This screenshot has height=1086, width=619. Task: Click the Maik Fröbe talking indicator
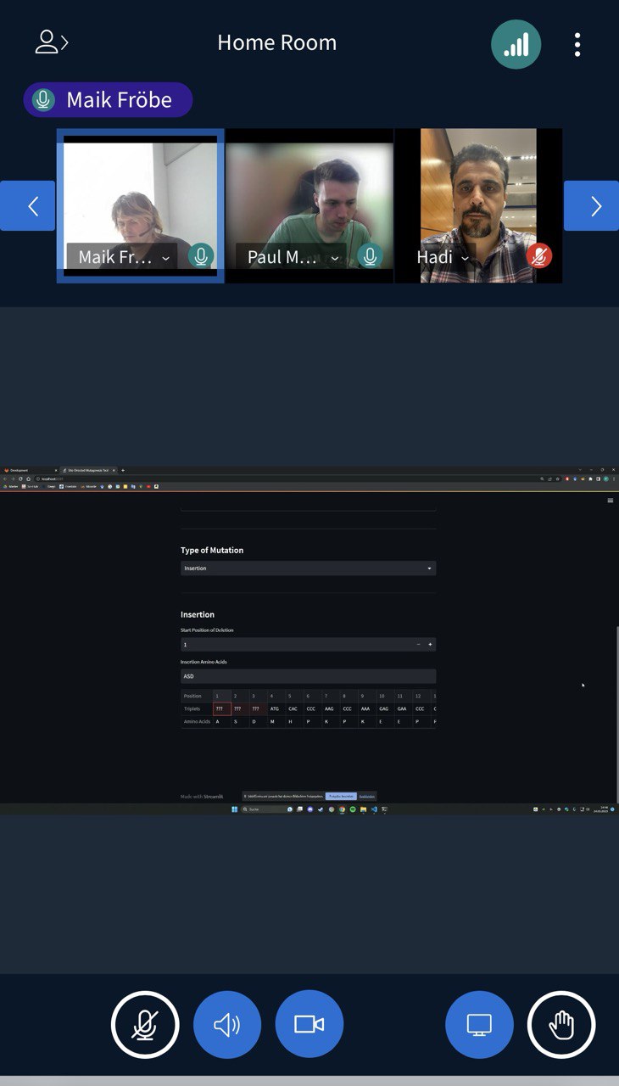pyautogui.click(x=108, y=100)
